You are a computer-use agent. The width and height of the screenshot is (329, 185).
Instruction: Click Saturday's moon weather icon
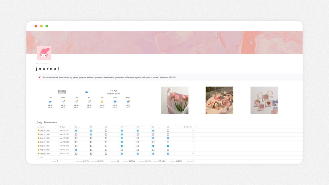102,102
